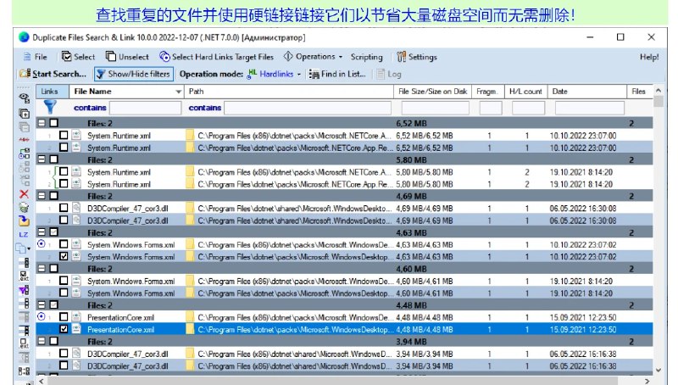Click folder icon of highlighted PresentationCore.xml row
Viewport: 678px width, 385px height.
[190, 329]
